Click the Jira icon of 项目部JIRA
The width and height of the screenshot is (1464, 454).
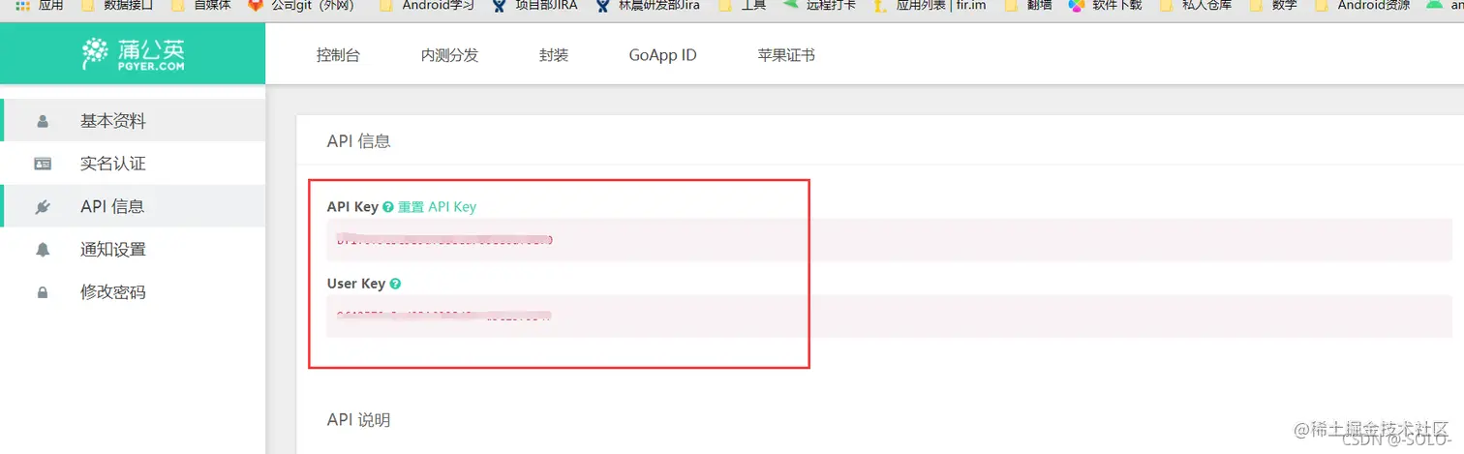(x=499, y=5)
